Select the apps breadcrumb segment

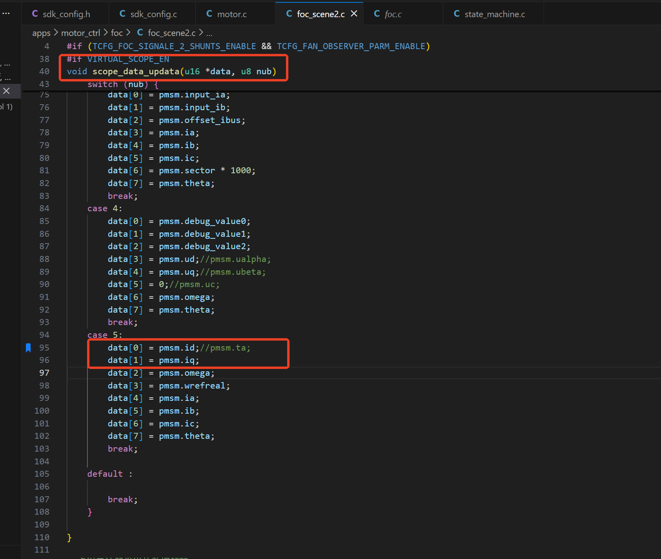coord(42,33)
